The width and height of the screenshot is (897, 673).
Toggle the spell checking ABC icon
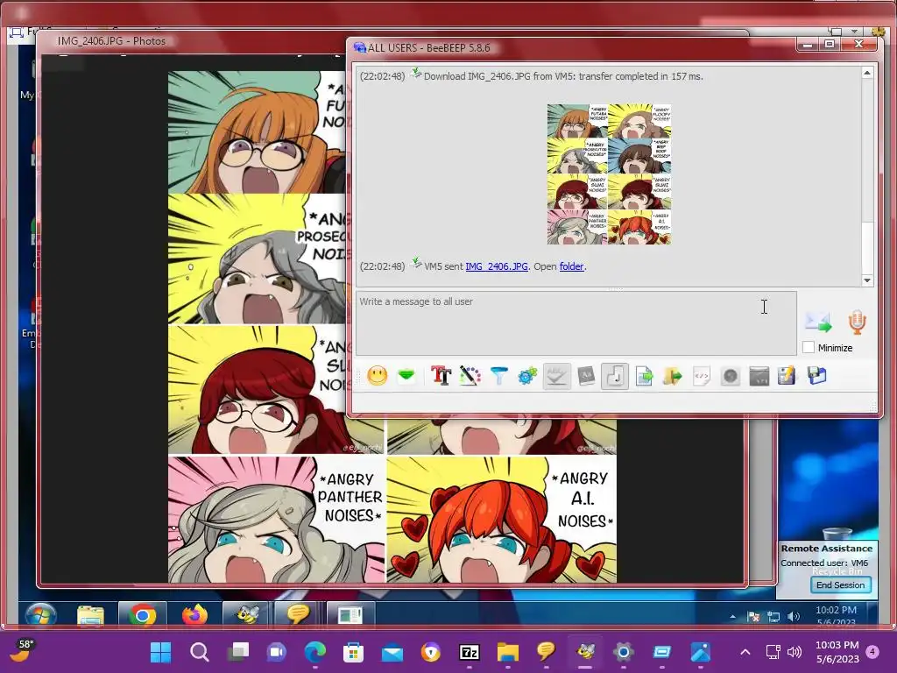click(556, 376)
